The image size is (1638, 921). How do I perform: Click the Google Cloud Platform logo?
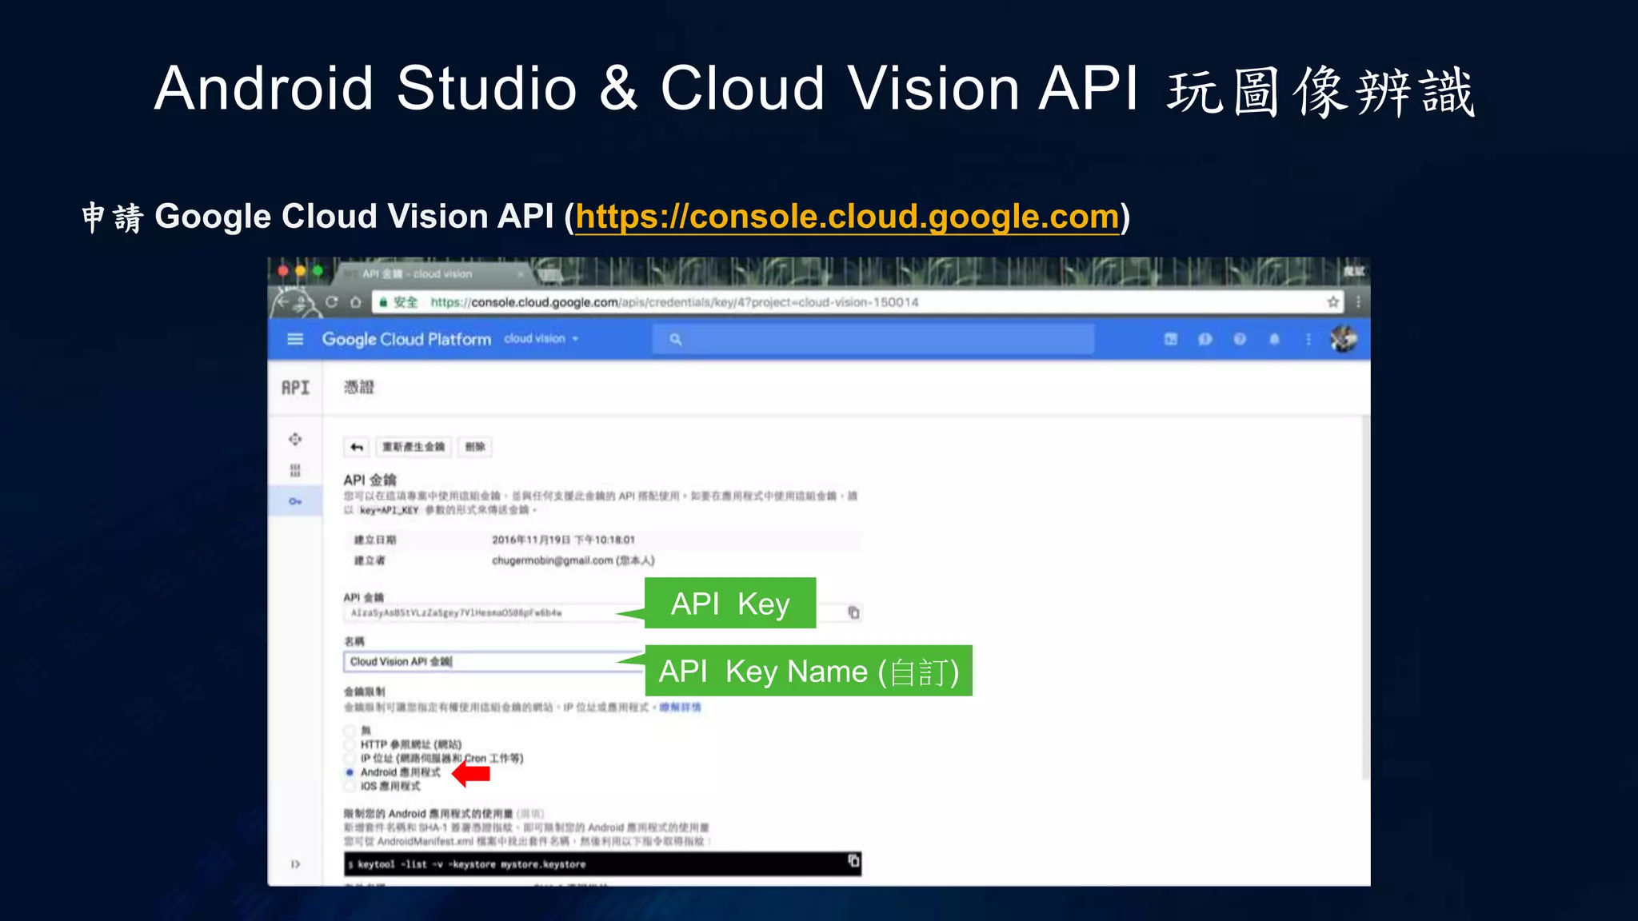(406, 339)
